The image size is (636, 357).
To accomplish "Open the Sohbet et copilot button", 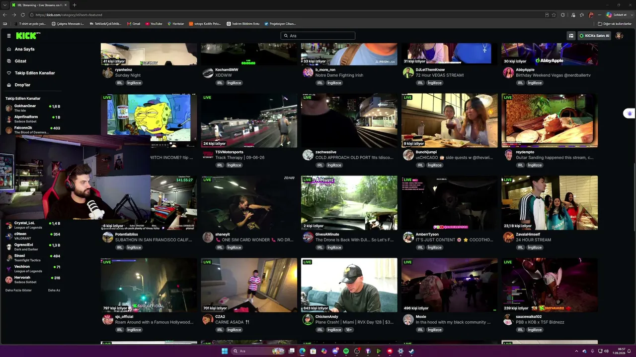I will pos(616,15).
